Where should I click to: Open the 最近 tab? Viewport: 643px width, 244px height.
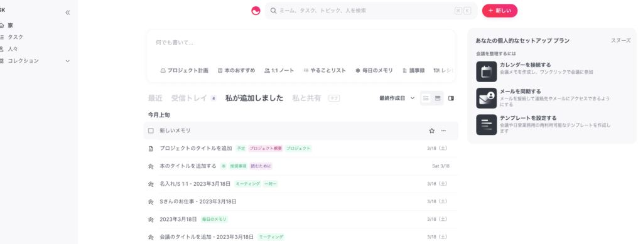tap(155, 98)
